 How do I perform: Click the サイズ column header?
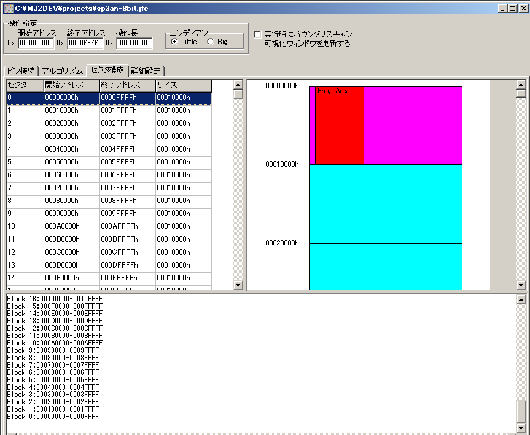[x=183, y=85]
